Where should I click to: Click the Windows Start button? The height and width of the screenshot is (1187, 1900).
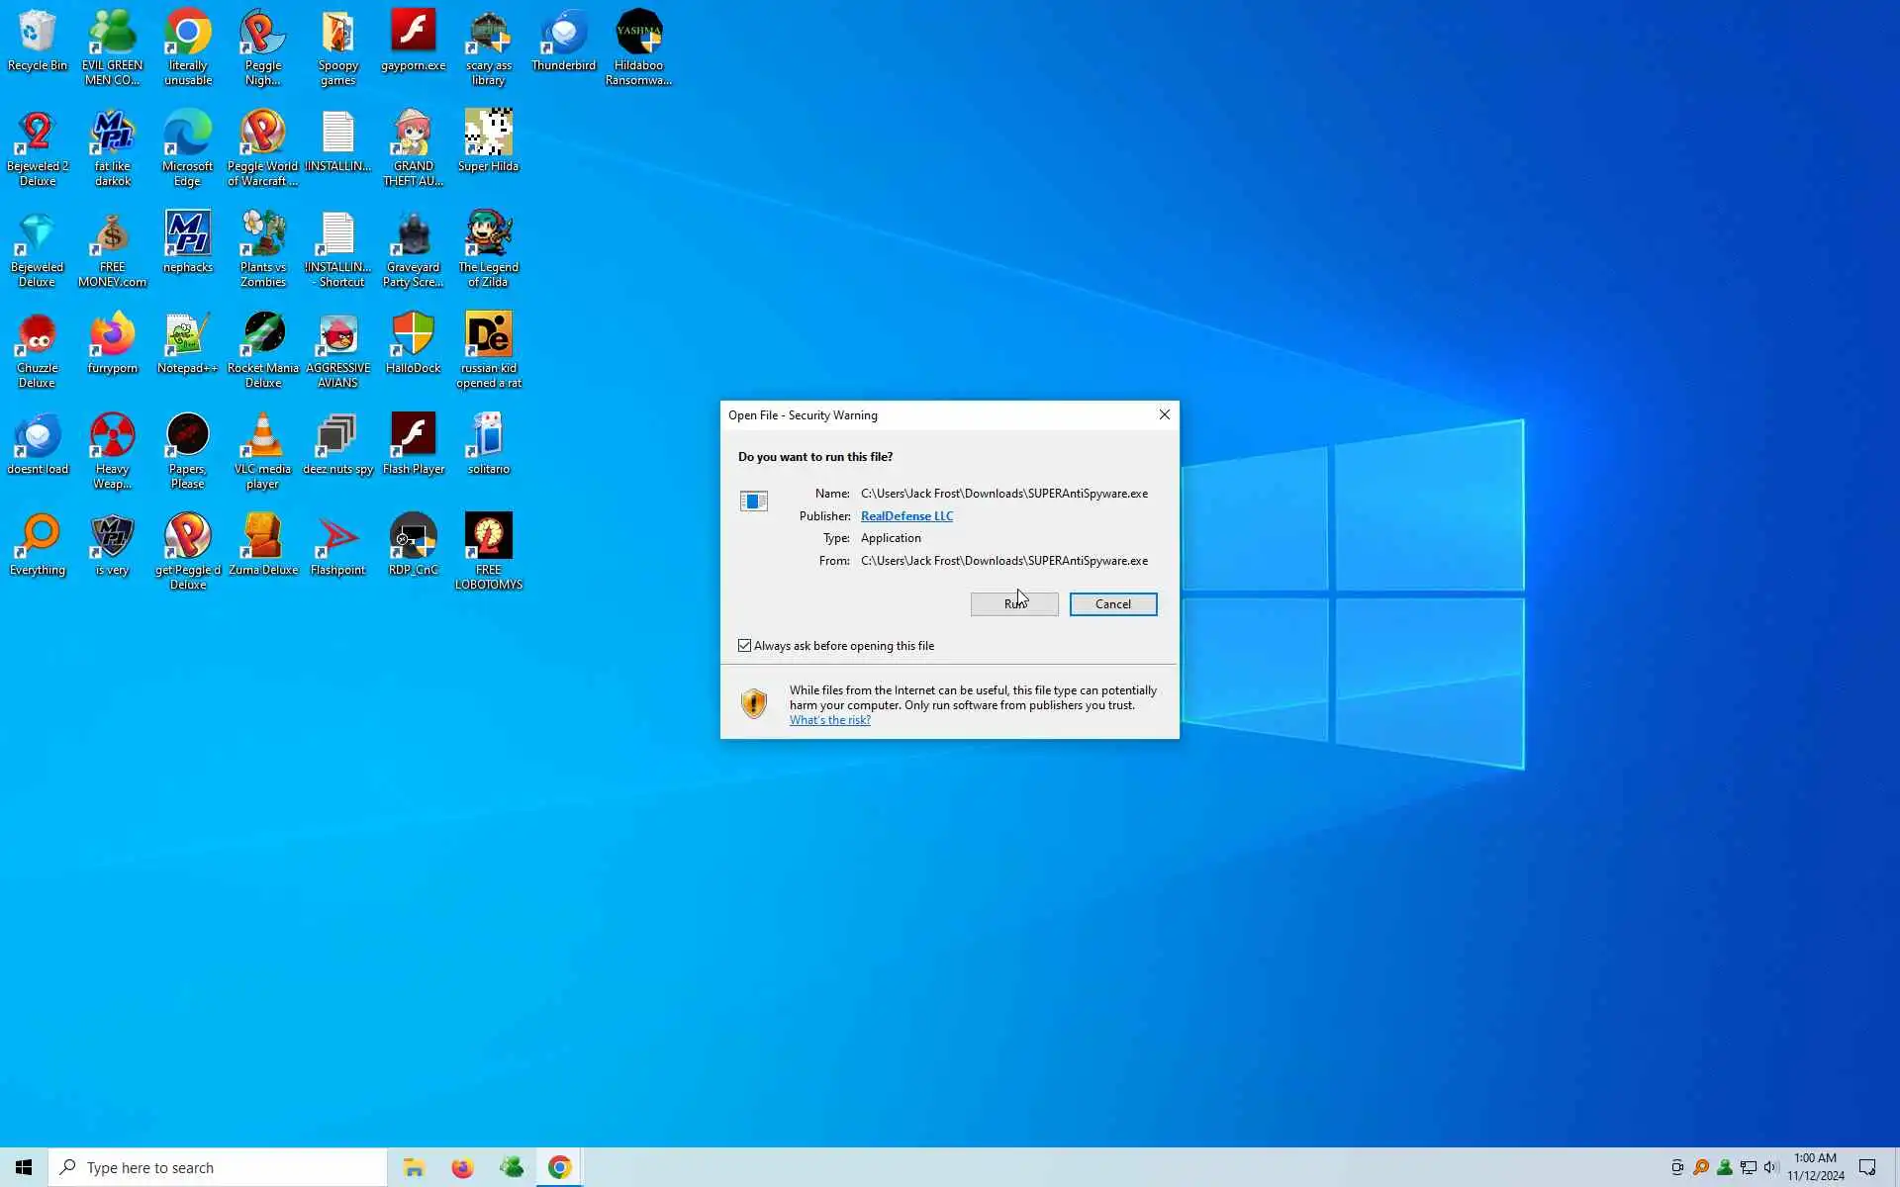[x=24, y=1167]
